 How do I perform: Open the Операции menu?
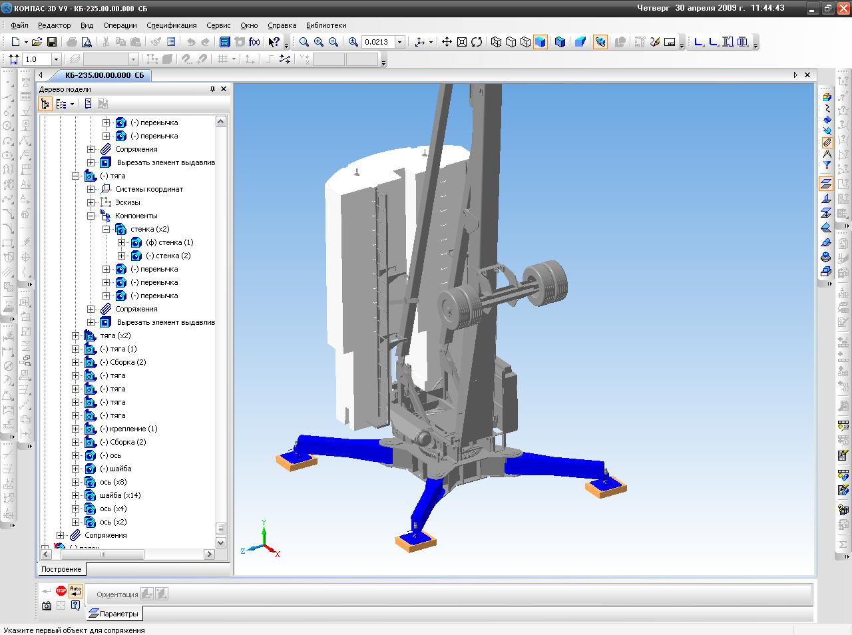120,25
